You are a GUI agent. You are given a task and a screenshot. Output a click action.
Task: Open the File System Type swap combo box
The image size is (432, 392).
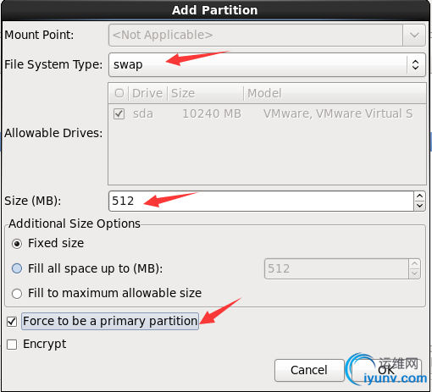coord(267,64)
